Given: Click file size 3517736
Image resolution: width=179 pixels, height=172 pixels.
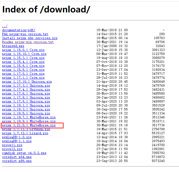Looking at the screenshot, I should point(158,125).
